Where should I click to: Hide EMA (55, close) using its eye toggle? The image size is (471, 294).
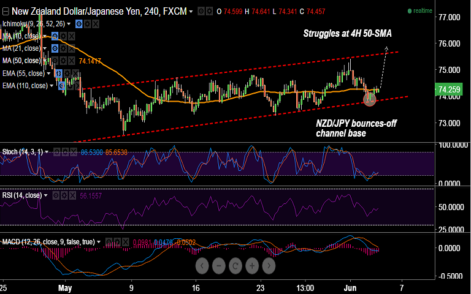click(x=59, y=73)
